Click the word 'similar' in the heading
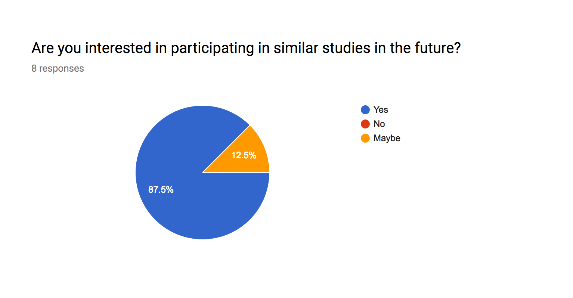The height and width of the screenshot is (298, 573). (295, 48)
